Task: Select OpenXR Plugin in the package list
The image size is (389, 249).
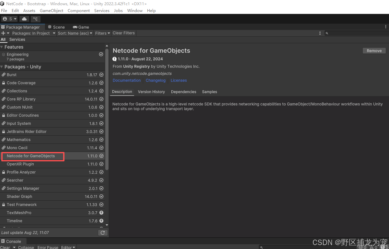Action: (x=52, y=164)
